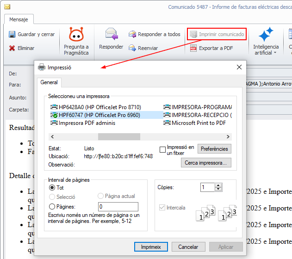This screenshot has height=259, width=292.
Task: Close the Impressió dialog
Action: [x=239, y=67]
